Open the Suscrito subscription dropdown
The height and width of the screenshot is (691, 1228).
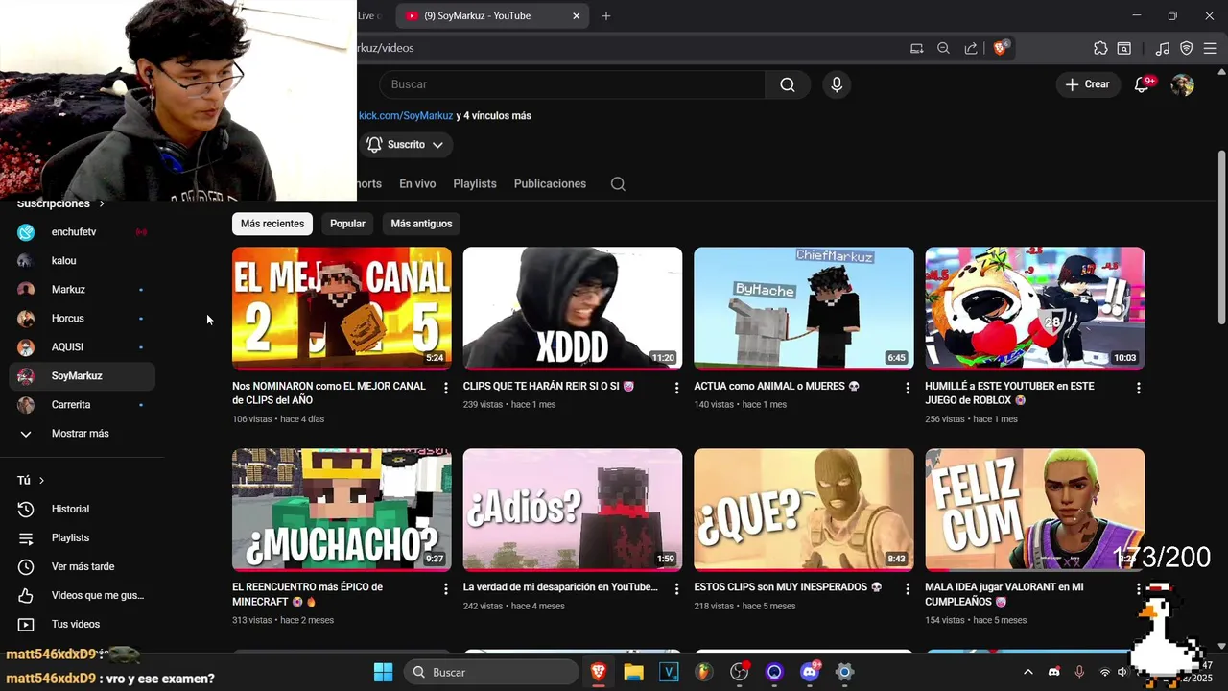pyautogui.click(x=407, y=145)
